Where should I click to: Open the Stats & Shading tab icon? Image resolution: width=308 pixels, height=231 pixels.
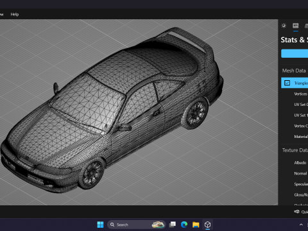point(296,26)
